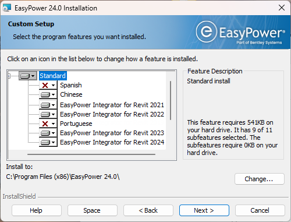Select the Spanish feature row
Image resolution: width=291 pixels, height=222 pixels.
pos(71,85)
